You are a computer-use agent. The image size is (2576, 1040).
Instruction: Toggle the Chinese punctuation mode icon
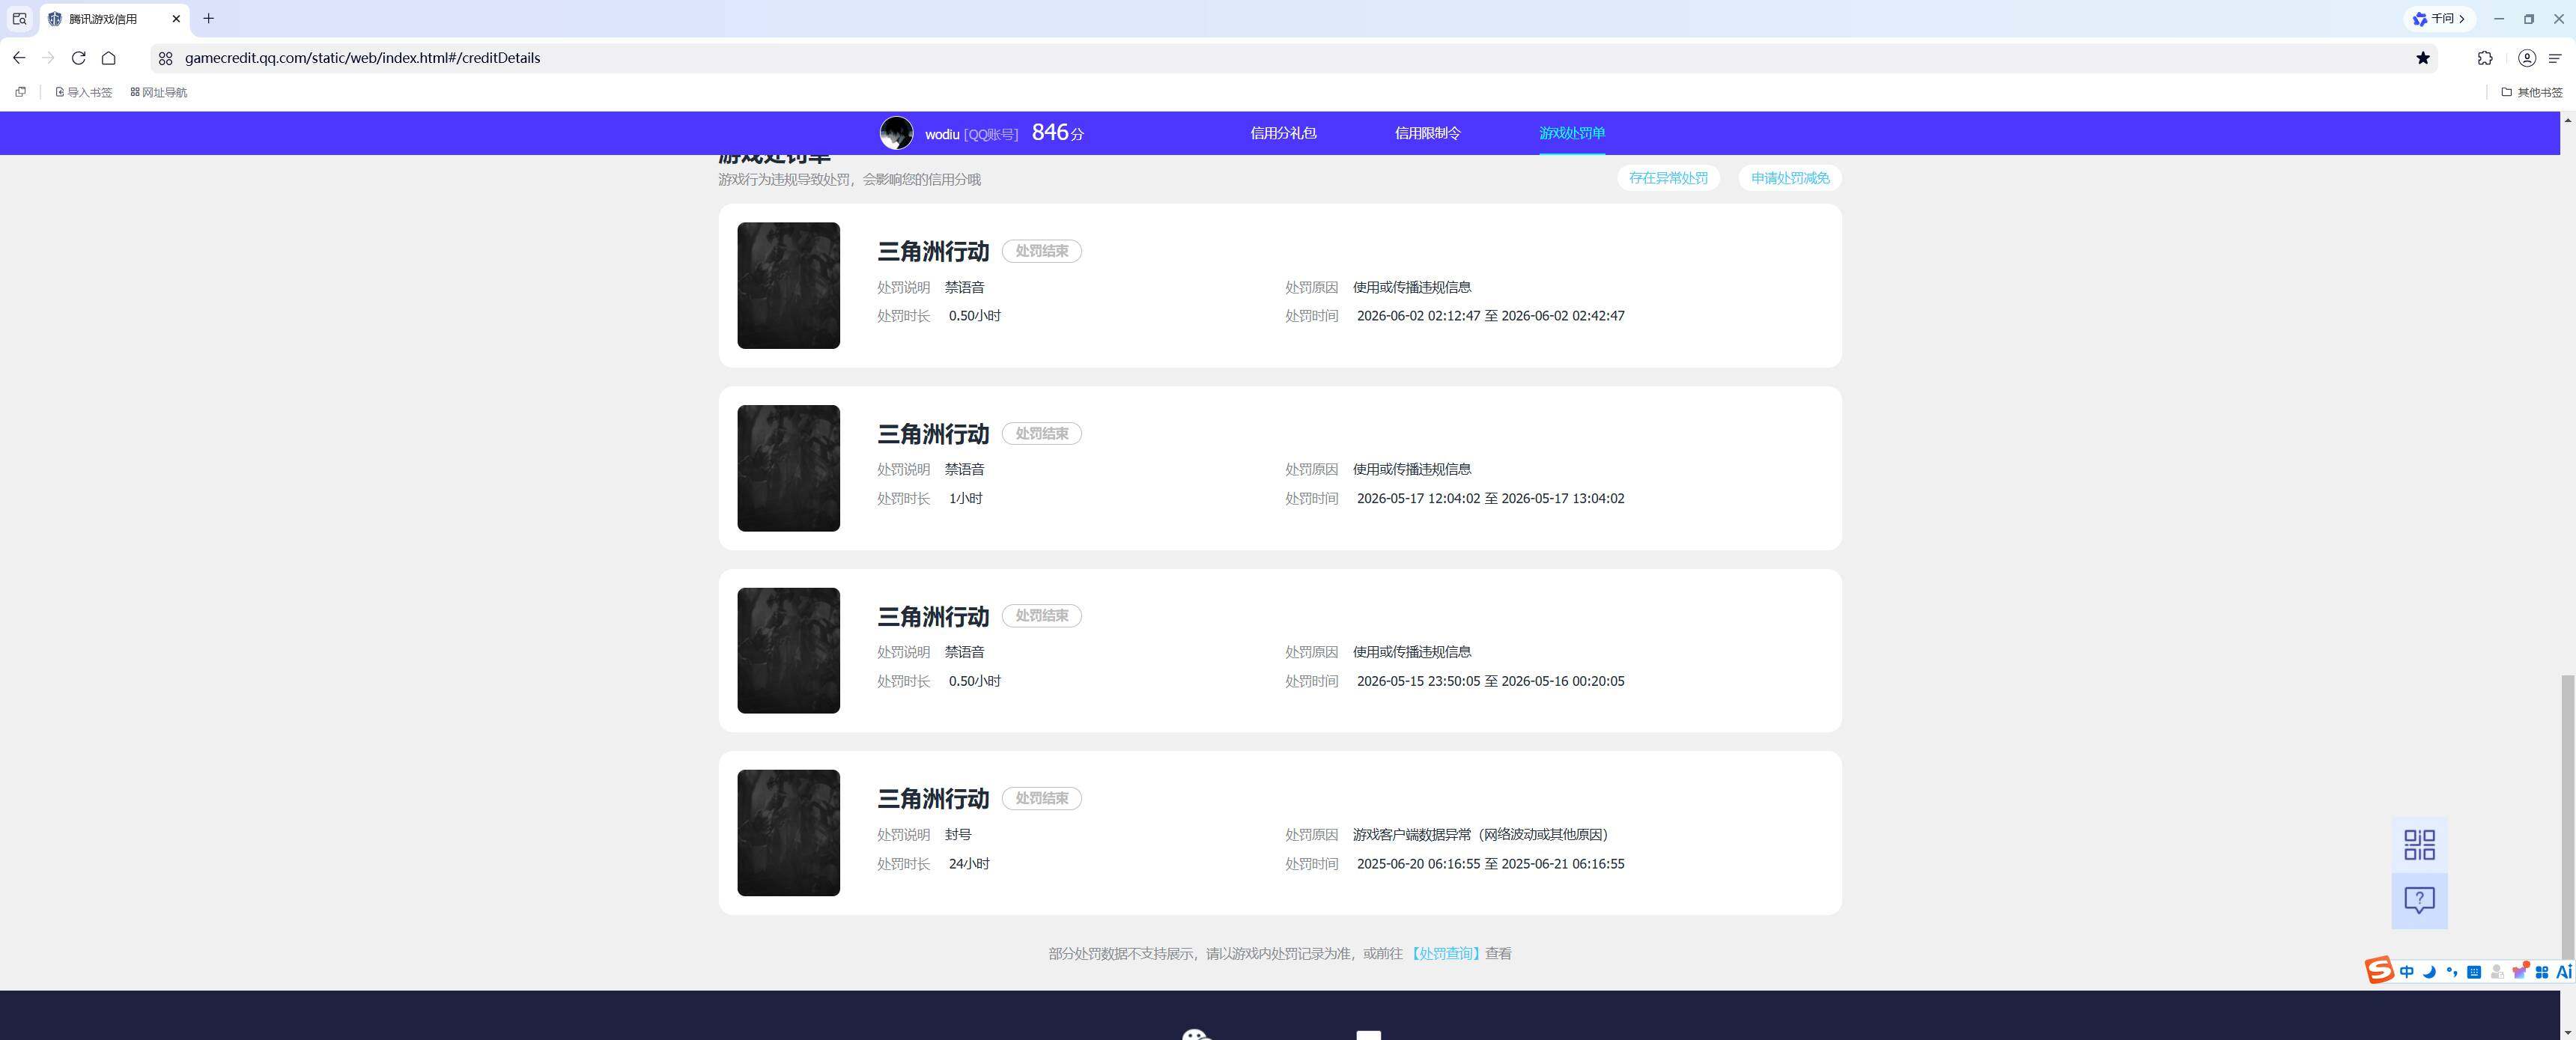(x=2452, y=972)
